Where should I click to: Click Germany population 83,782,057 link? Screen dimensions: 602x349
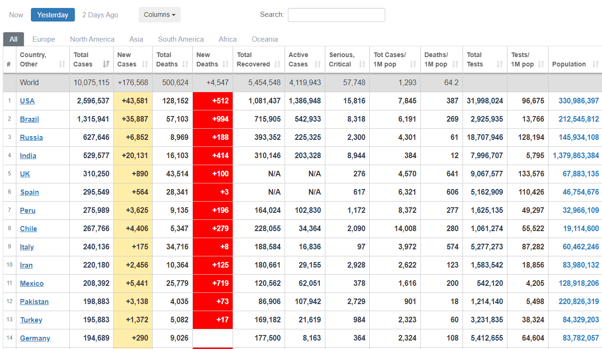(x=581, y=338)
